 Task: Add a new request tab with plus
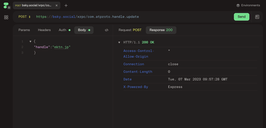(x=66, y=5)
